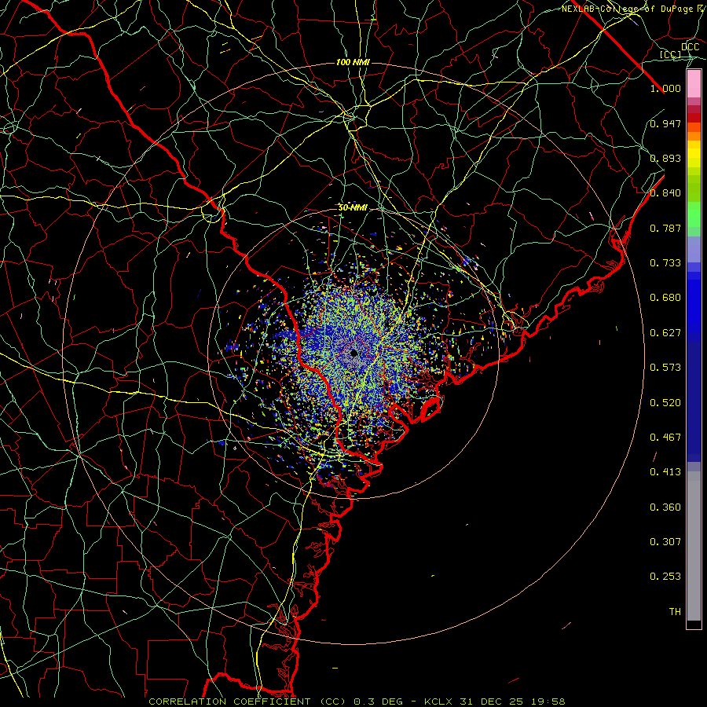Click the 19:58 timestamp
This screenshot has width=707, height=707.
click(547, 702)
